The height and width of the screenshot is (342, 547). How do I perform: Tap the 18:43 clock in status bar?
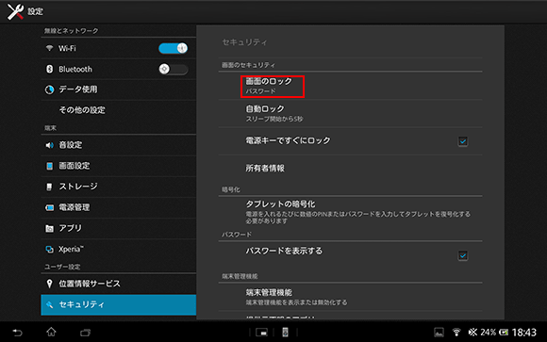coord(524,333)
